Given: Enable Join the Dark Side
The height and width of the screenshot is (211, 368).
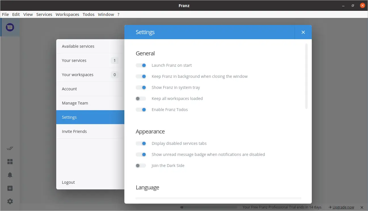Looking at the screenshot, I should click(141, 166).
